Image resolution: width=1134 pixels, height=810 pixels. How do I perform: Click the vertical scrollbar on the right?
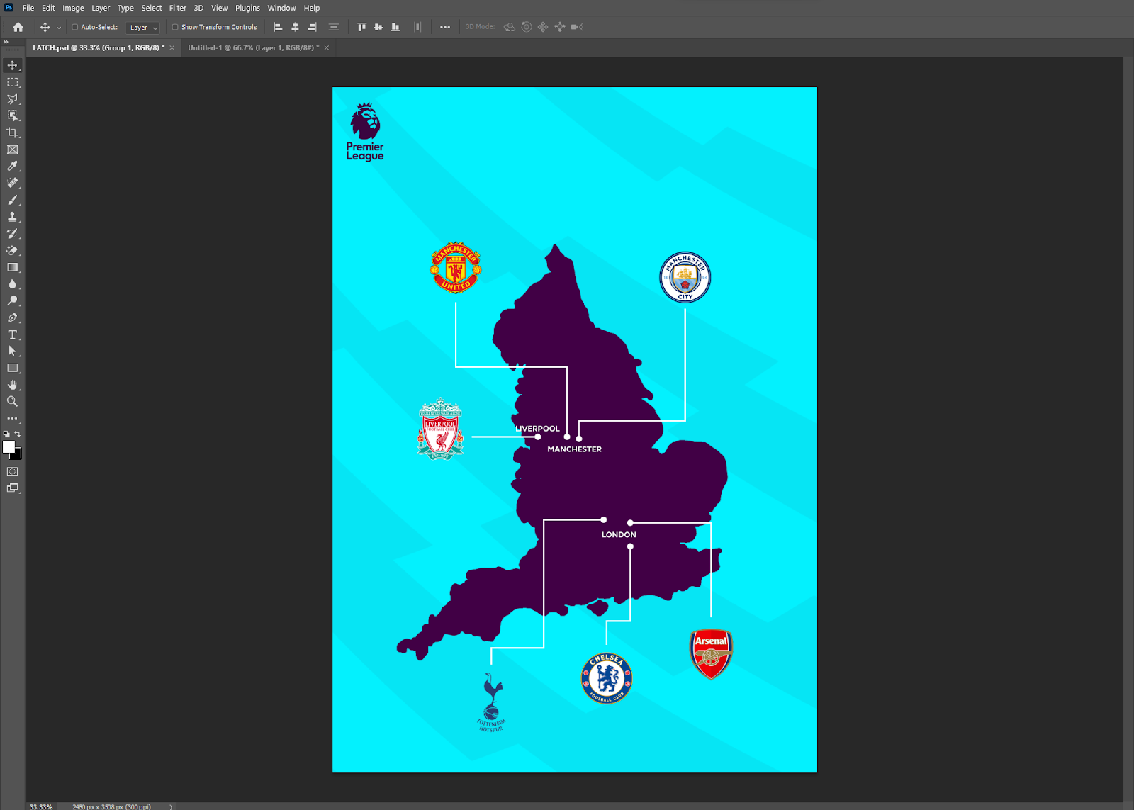[x=1128, y=429]
